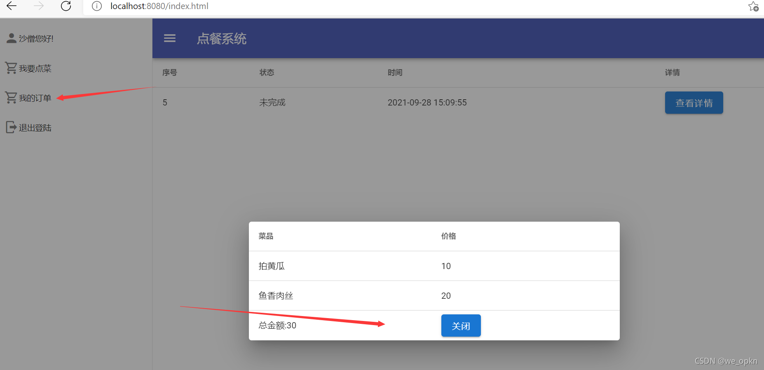
Task: Click the 状态 column header
Action: (267, 73)
